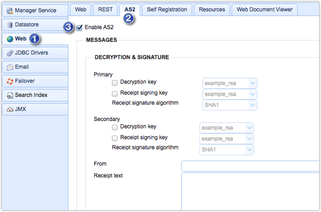321x212 pixels.
Task: Switch to the REST tab
Action: pyautogui.click(x=105, y=10)
